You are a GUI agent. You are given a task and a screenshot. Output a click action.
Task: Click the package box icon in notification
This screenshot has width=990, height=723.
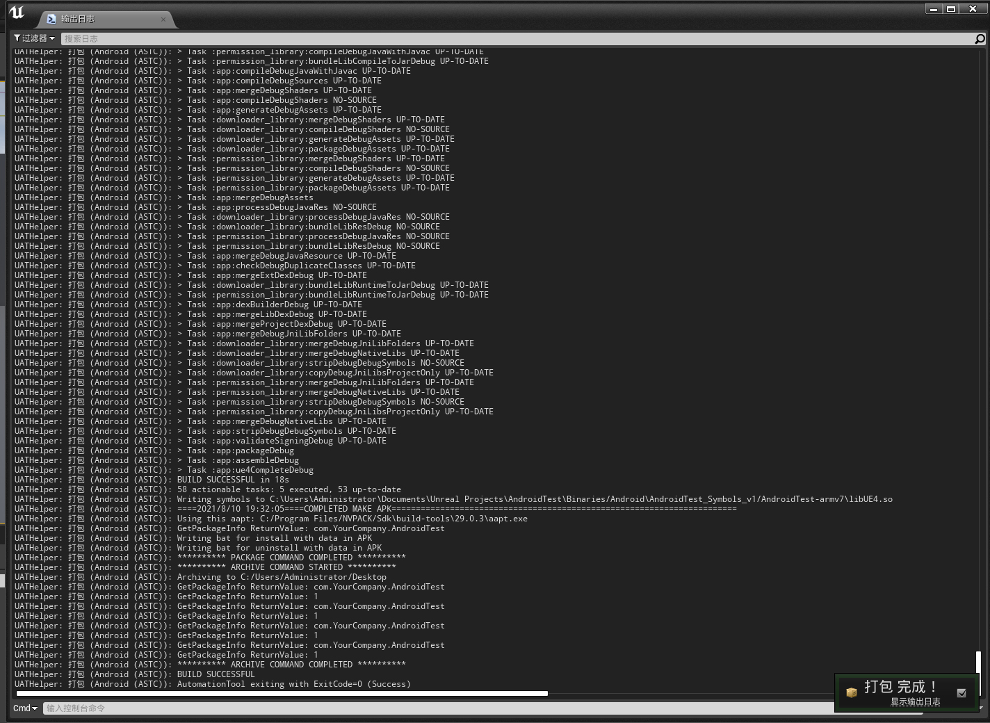pyautogui.click(x=851, y=692)
